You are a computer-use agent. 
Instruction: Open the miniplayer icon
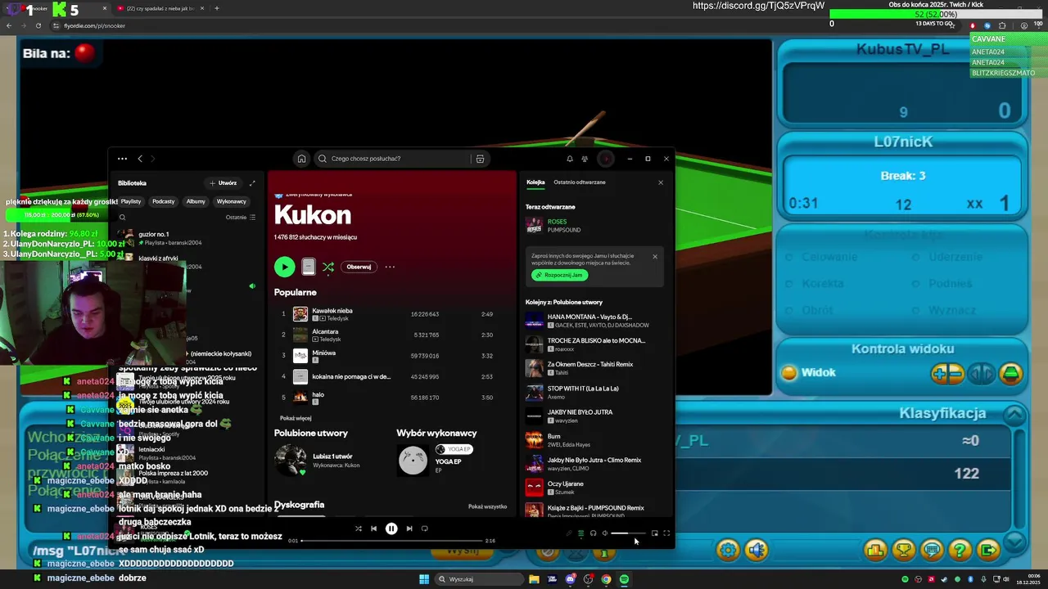(654, 533)
